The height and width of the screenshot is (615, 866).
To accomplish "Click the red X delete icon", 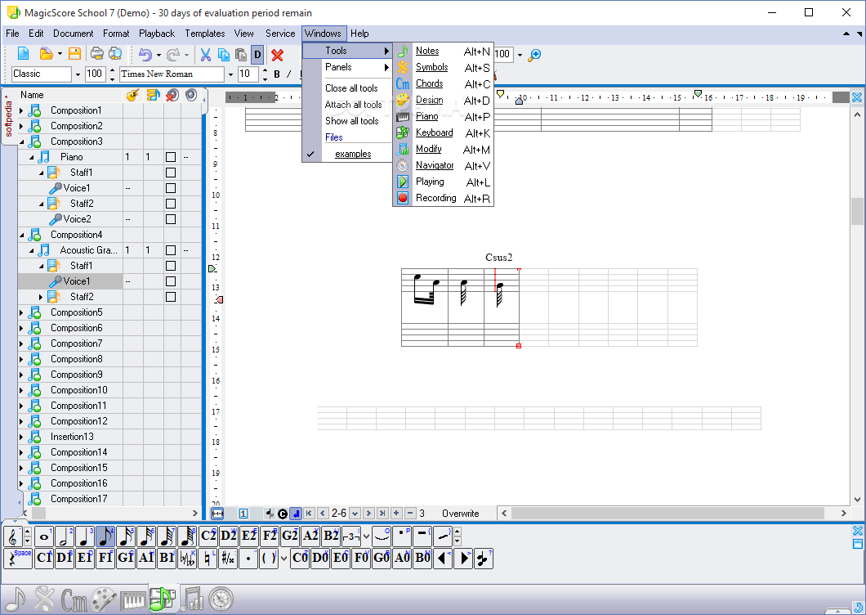I will click(x=277, y=55).
